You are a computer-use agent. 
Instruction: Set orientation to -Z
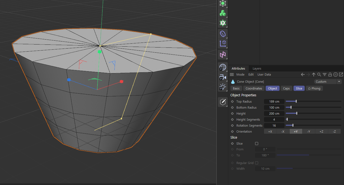point(334,132)
